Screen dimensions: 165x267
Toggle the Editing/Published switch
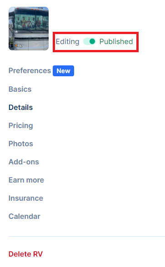(90, 42)
